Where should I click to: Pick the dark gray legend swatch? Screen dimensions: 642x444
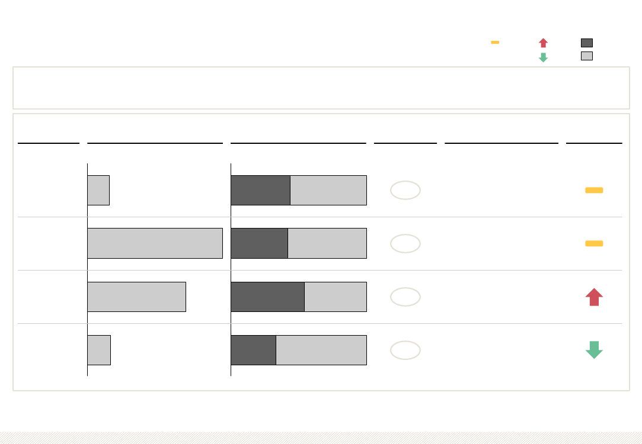coord(587,43)
